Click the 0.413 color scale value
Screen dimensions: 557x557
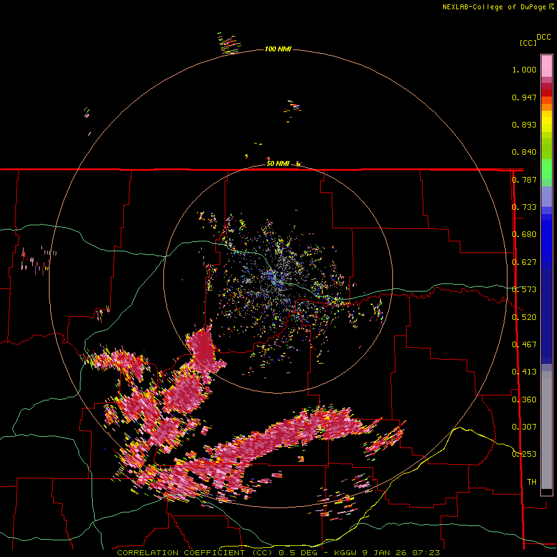click(524, 372)
